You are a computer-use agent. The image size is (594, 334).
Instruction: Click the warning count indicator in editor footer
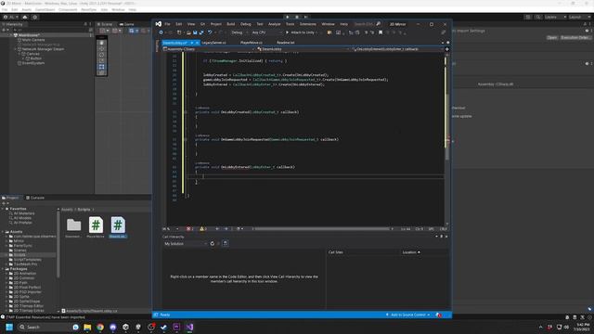[202, 229]
